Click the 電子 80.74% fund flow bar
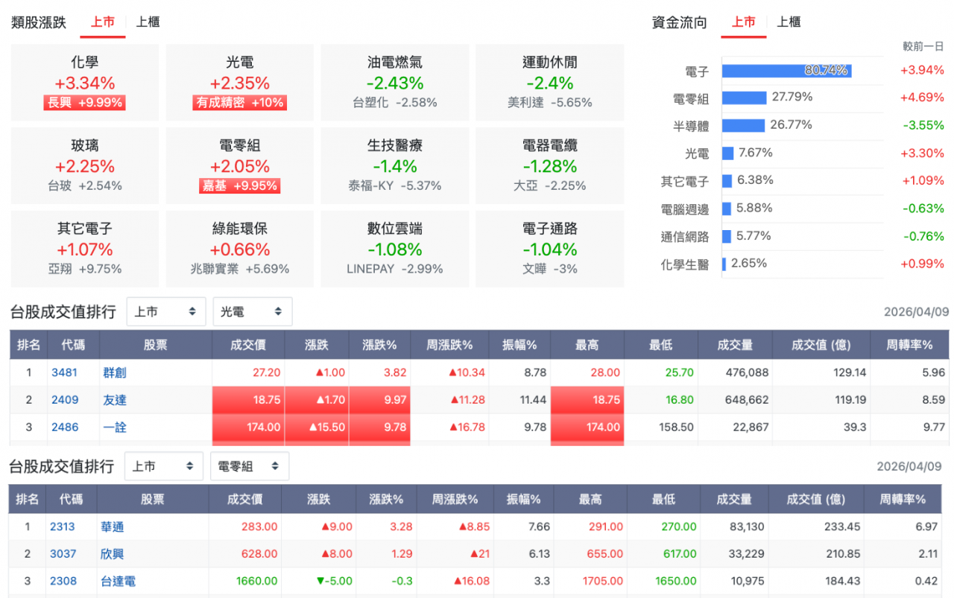The image size is (954, 598). tap(786, 71)
